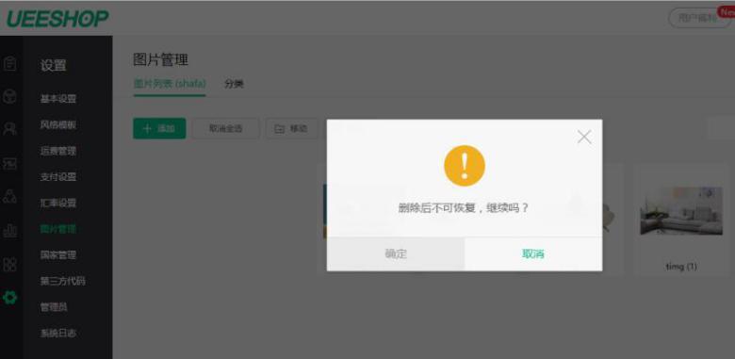Open the share network icon in sidebar
Viewport: 735px width, 359px height.
click(9, 196)
